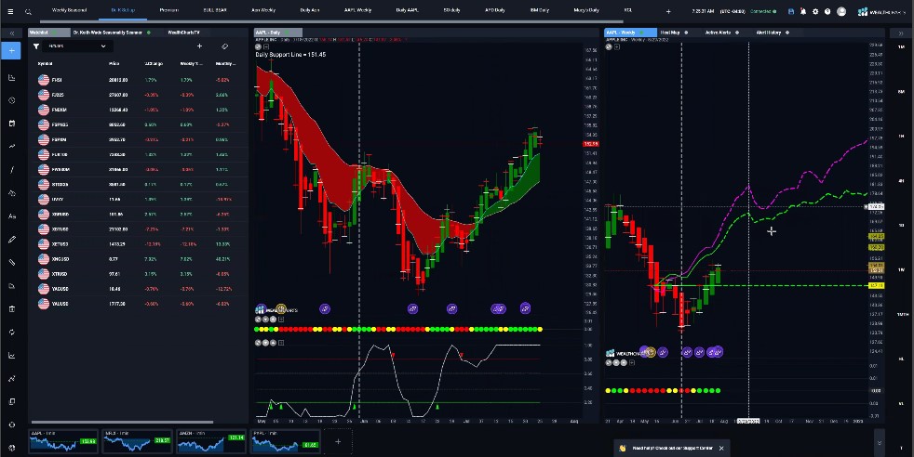
Task: Select the chart-type icon in left sidebar
Action: (x=12, y=77)
